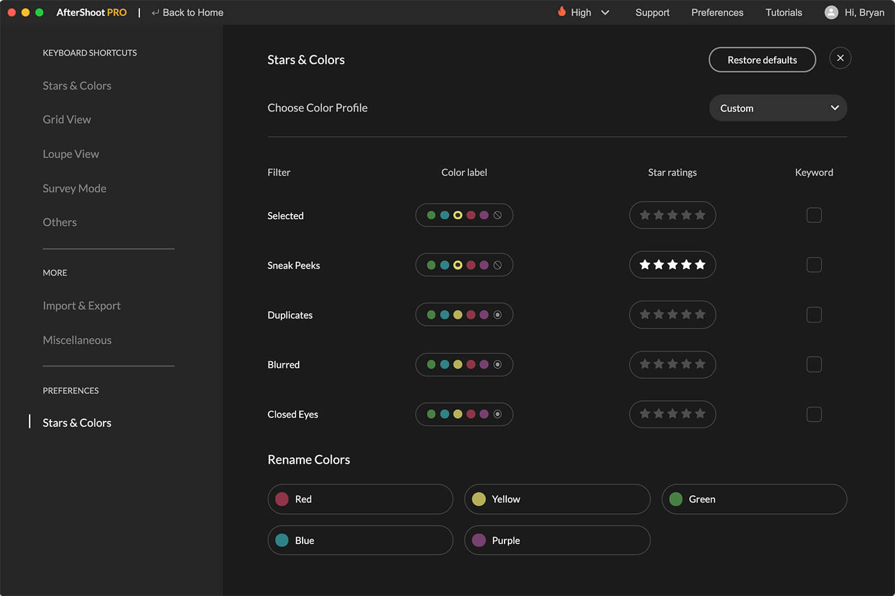This screenshot has width=895, height=596.
Task: Set no color label for Selected filter
Action: [497, 215]
